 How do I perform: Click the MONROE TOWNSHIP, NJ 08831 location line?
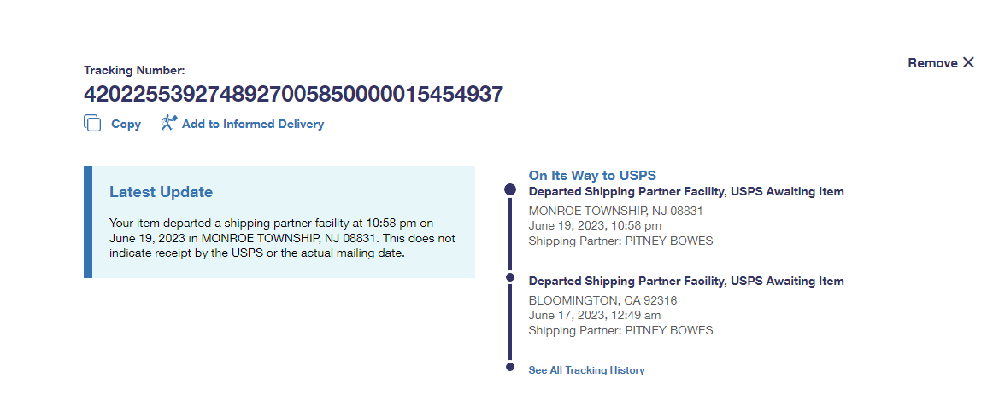pos(615,211)
